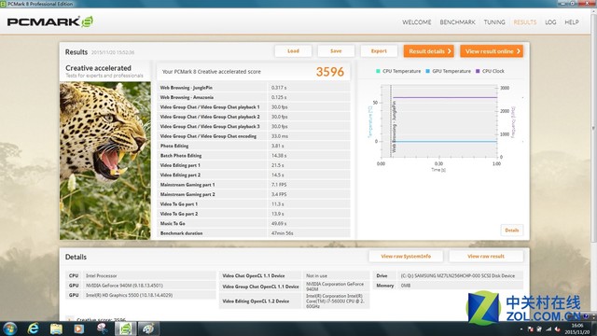Screen dimensions: 597x336
Task: Toggle CPU Clock legend swatch
Action: pos(478,71)
